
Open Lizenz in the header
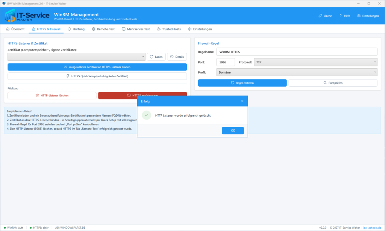click(x=325, y=16)
